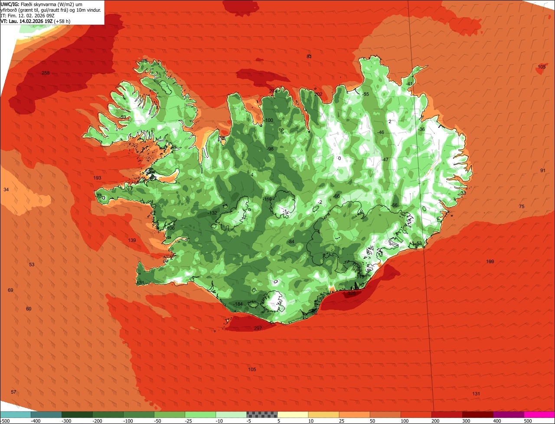Click the -46 value on the map

point(381,132)
